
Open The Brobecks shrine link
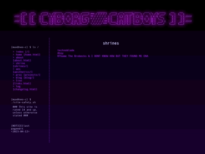point(77,56)
